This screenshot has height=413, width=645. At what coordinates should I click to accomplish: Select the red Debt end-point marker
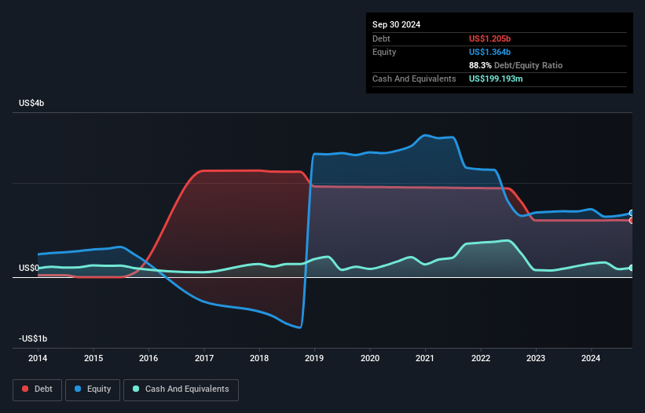632,221
